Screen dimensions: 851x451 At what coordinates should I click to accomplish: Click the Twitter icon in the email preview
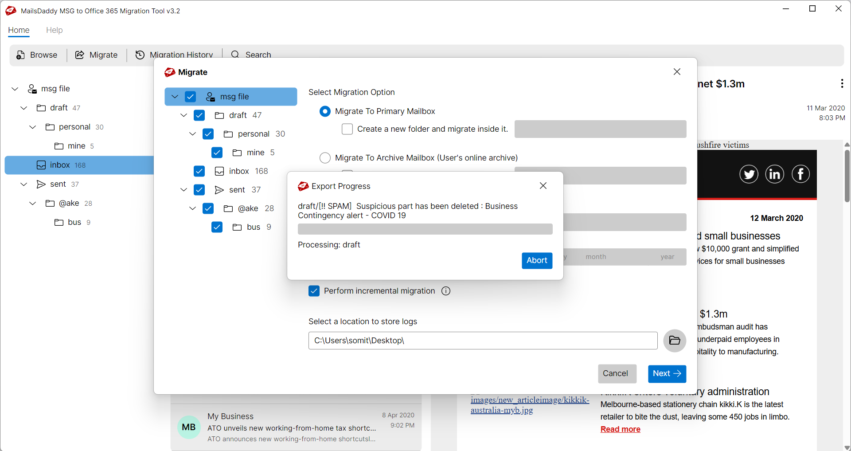point(749,174)
